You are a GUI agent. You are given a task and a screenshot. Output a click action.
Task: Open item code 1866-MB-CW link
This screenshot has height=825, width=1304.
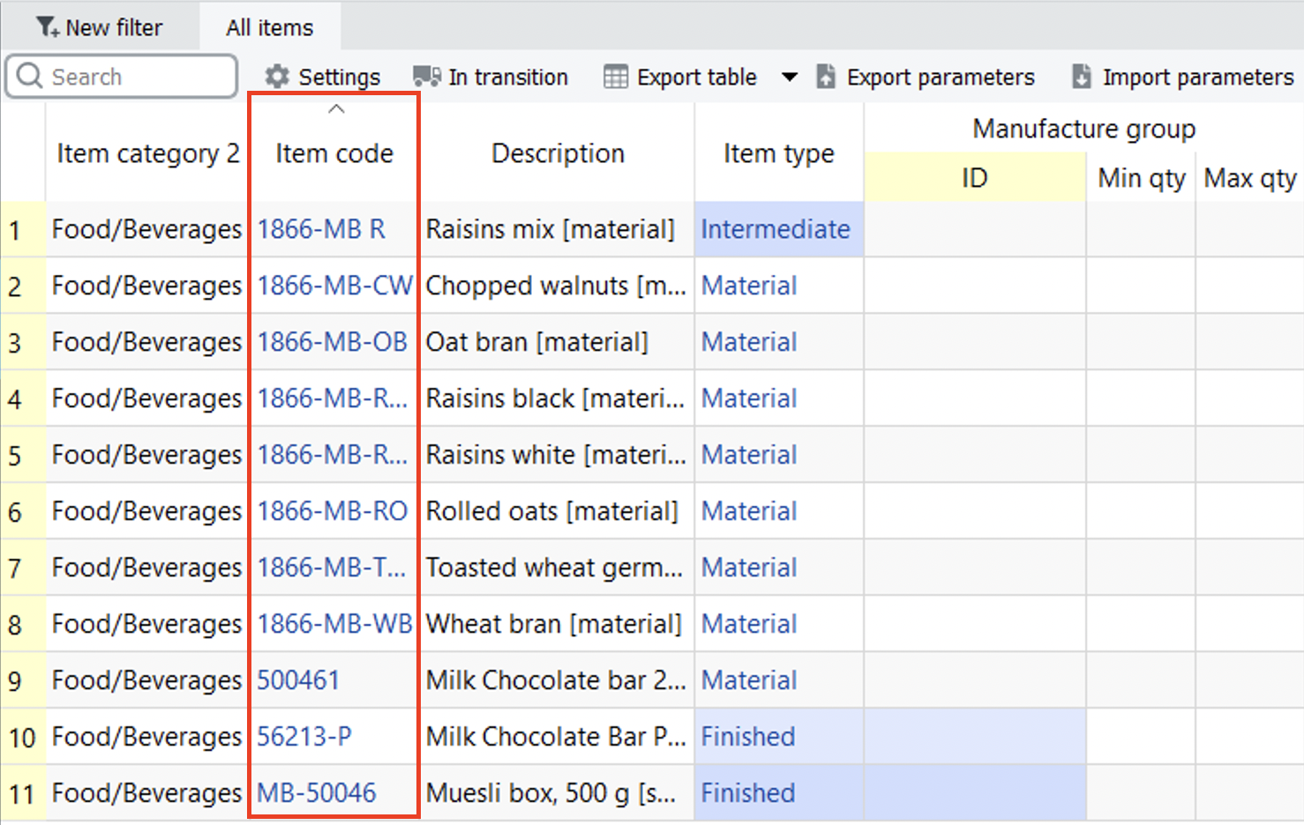[333, 286]
